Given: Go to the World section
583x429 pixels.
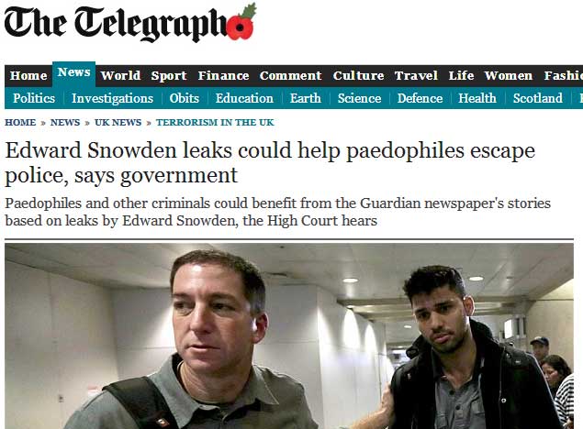Looking at the screenshot, I should pyautogui.click(x=120, y=76).
